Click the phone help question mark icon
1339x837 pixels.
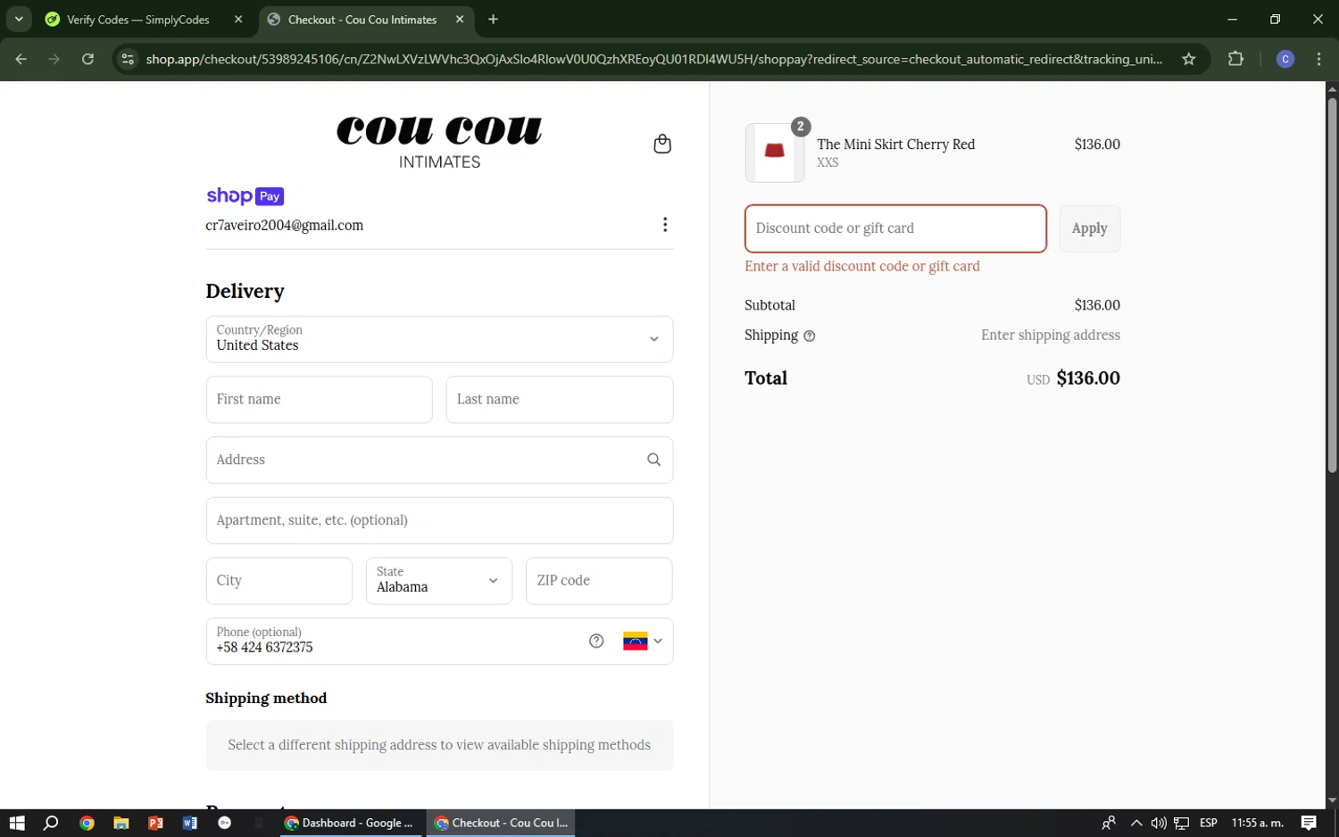click(x=596, y=641)
